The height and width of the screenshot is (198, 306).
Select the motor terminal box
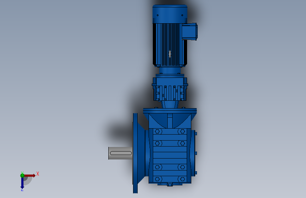(x=190, y=32)
